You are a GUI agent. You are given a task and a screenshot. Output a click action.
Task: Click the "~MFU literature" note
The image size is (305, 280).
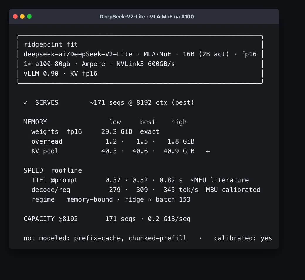pyautogui.click(x=220, y=180)
